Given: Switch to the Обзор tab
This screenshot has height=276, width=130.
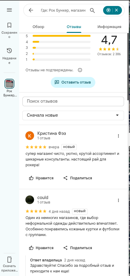Looking at the screenshot, I should (x=38, y=27).
